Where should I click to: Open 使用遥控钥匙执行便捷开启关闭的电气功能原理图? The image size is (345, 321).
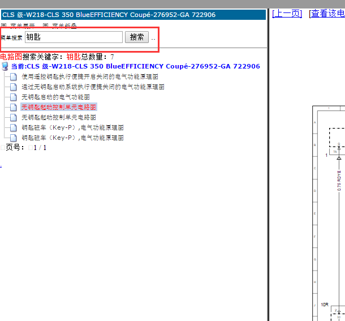[90, 76]
